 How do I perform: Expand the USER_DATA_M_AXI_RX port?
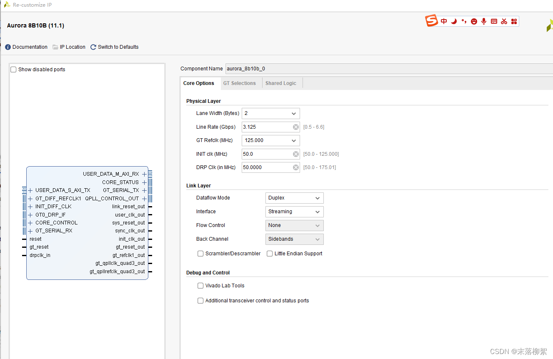(x=144, y=174)
